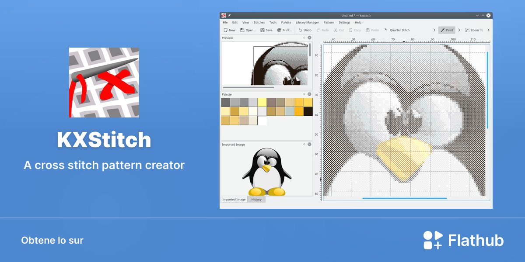Click the 'Obtene lo sur' link text
The height and width of the screenshot is (262, 525).
52,240
